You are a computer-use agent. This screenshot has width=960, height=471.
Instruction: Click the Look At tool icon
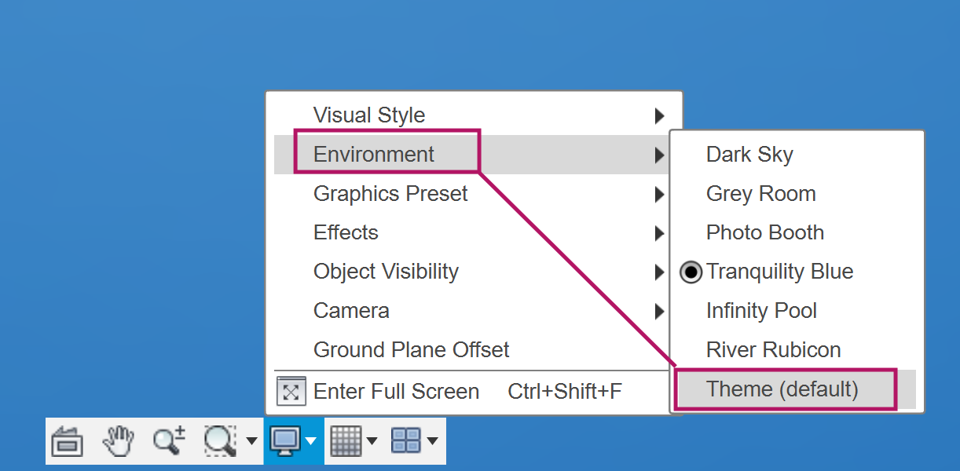pos(68,441)
